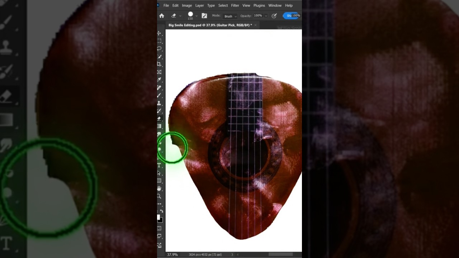Click the current Eraser tool icon in options bar
This screenshot has height=258, width=459.
point(174,16)
